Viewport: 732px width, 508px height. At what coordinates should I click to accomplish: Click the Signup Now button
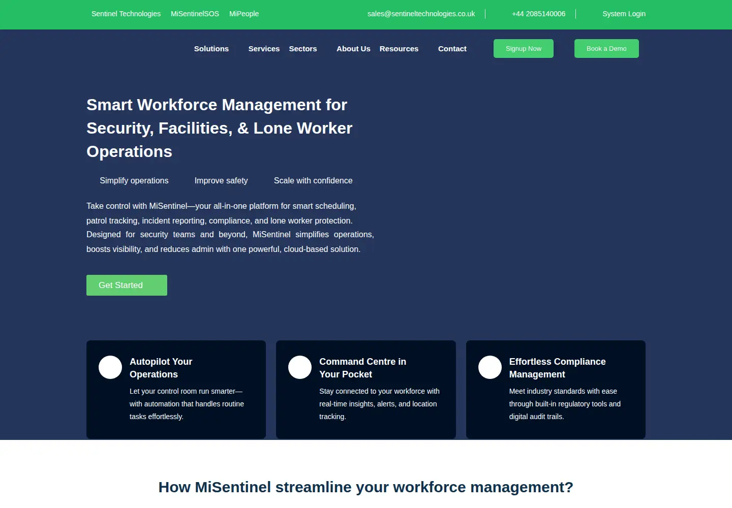click(x=524, y=49)
